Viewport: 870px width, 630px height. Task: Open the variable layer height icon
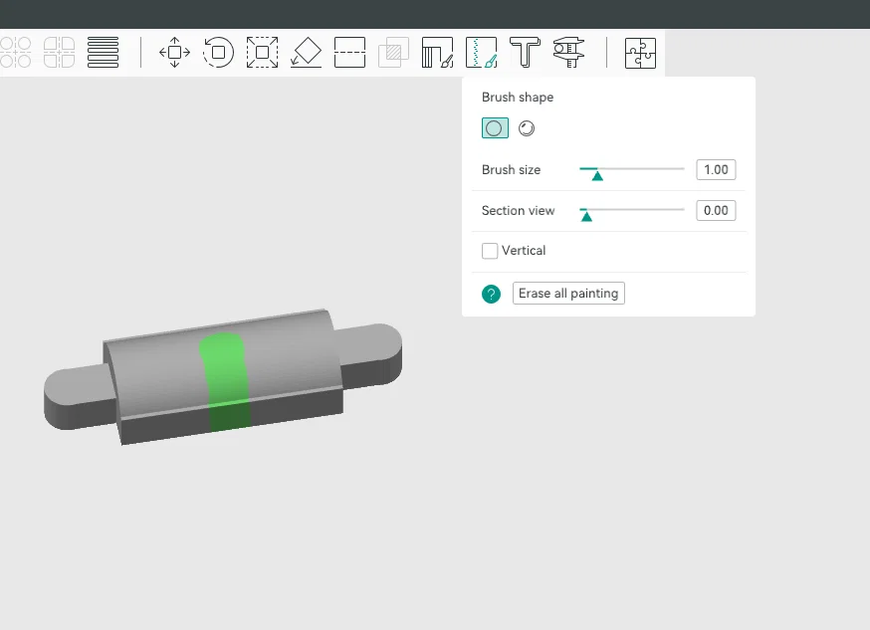coord(104,53)
